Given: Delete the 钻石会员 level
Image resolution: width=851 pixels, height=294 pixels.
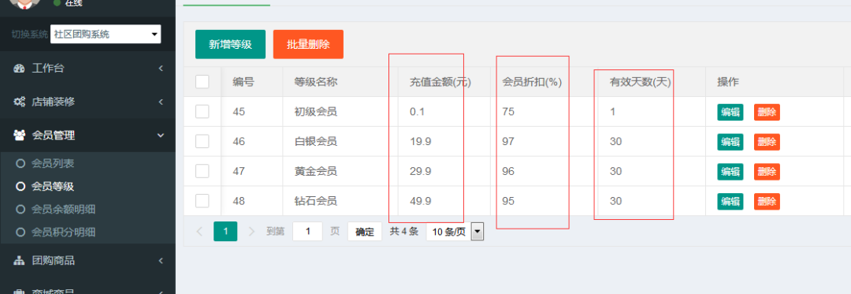Looking at the screenshot, I should tap(767, 201).
